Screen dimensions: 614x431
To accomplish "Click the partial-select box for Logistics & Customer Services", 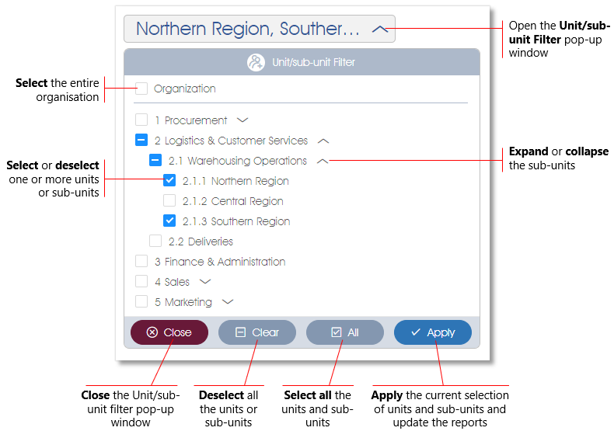I will tap(141, 140).
